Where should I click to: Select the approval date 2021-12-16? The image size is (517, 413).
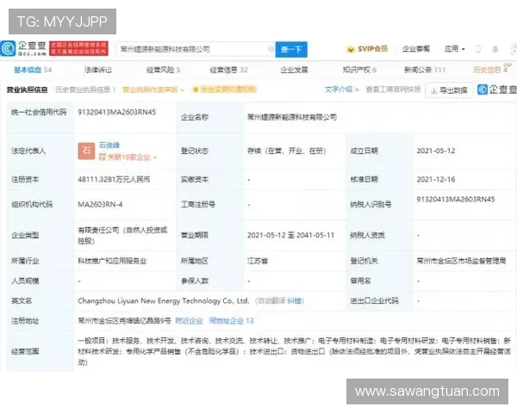coord(436,180)
